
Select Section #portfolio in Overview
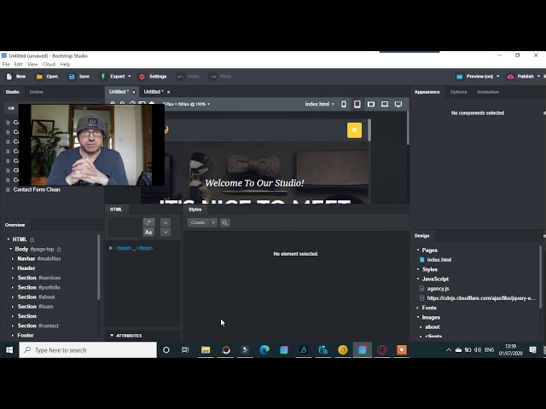(38, 288)
